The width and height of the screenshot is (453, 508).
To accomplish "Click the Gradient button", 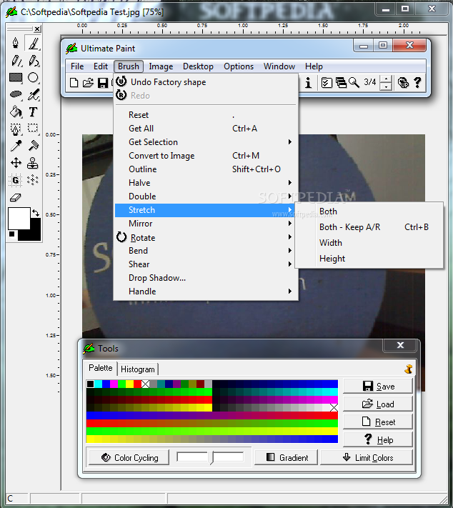I will click(287, 457).
